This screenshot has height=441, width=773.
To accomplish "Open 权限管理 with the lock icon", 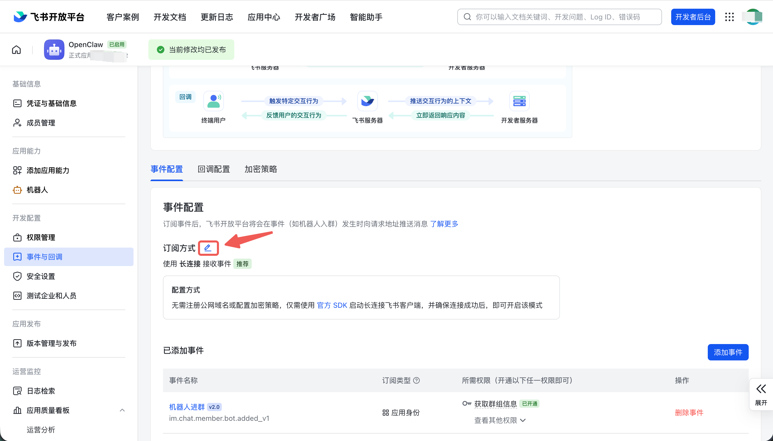I will click(x=17, y=237).
